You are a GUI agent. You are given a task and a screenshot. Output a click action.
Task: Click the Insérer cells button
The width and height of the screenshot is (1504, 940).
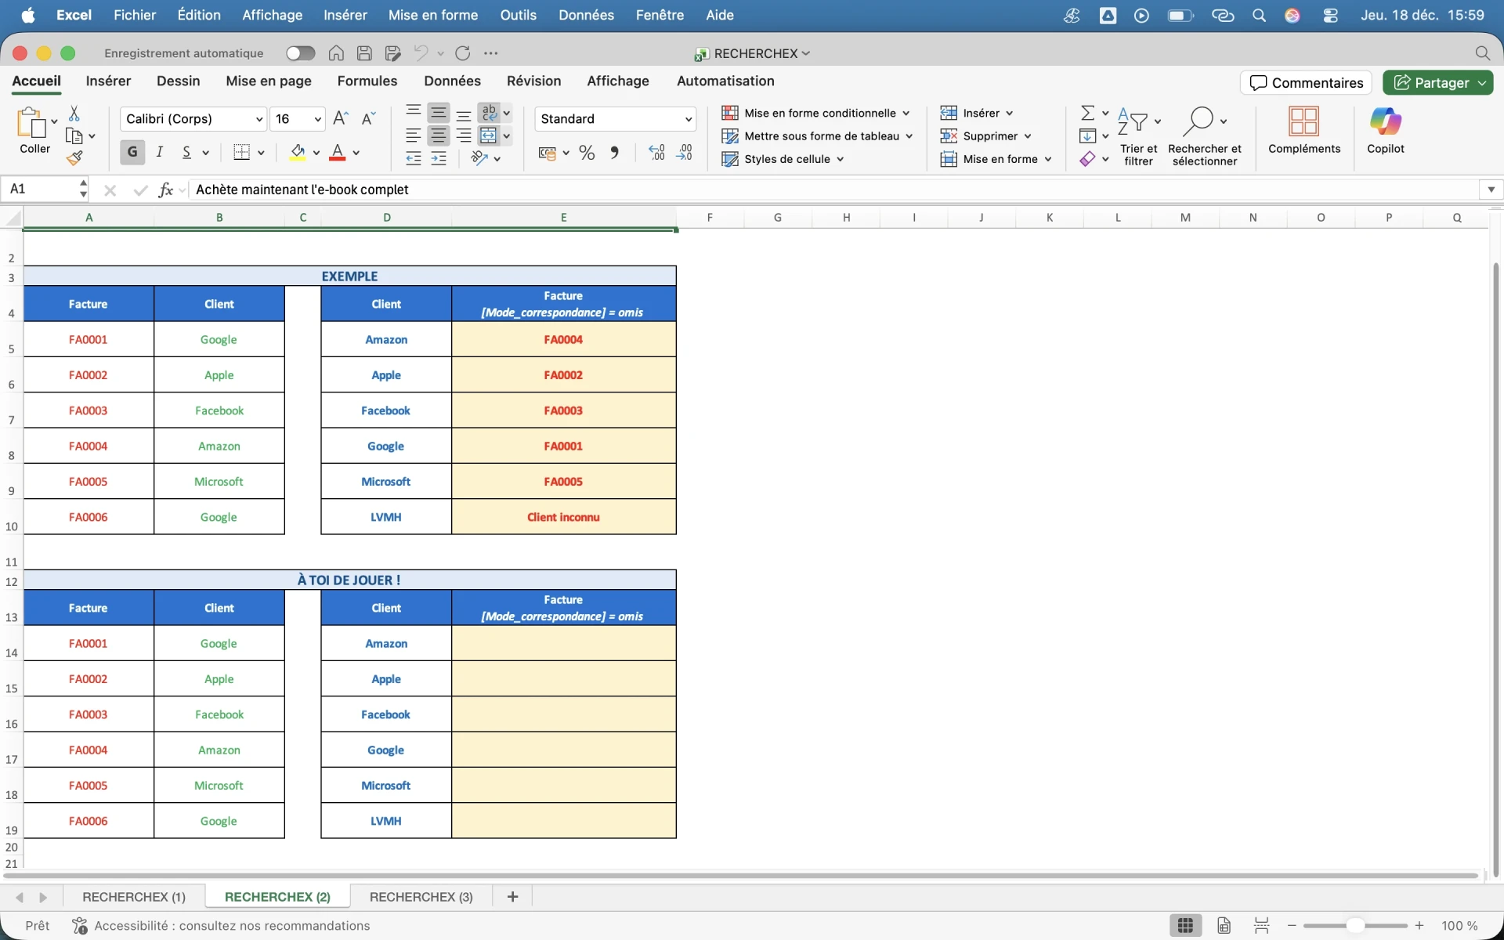click(x=977, y=113)
